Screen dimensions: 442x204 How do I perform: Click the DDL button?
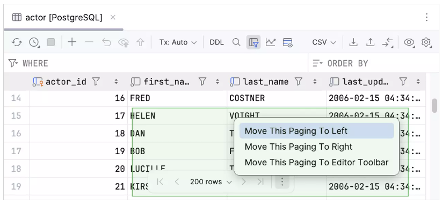(217, 42)
